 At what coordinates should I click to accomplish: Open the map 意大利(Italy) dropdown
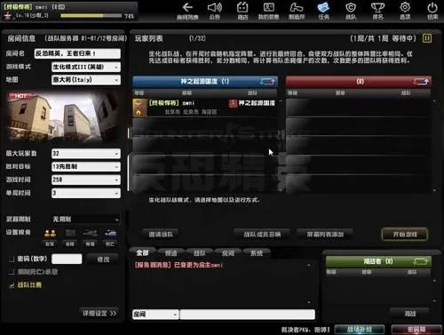click(x=86, y=80)
